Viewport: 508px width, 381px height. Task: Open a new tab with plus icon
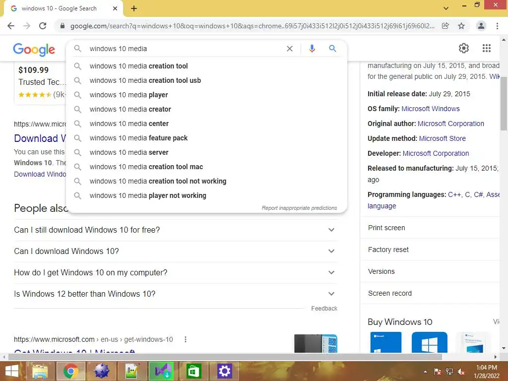pos(134,8)
